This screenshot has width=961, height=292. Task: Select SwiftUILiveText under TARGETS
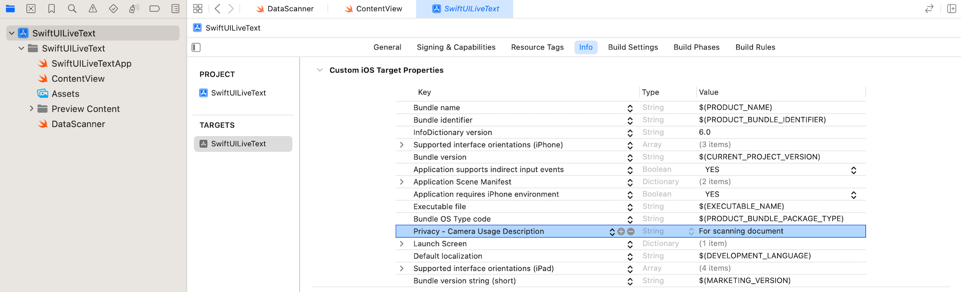(243, 144)
